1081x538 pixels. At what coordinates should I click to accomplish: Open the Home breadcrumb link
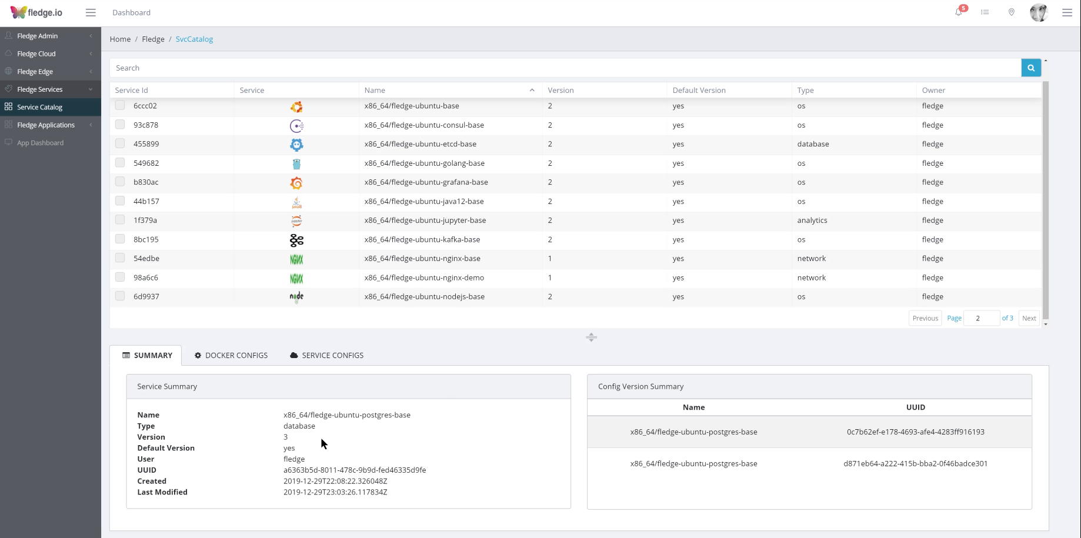tap(120, 39)
